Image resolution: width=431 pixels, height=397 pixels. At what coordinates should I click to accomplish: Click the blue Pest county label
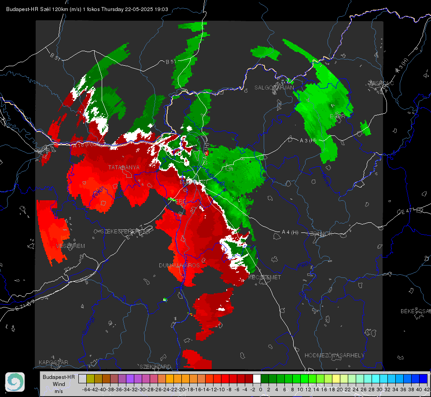pos(303,265)
